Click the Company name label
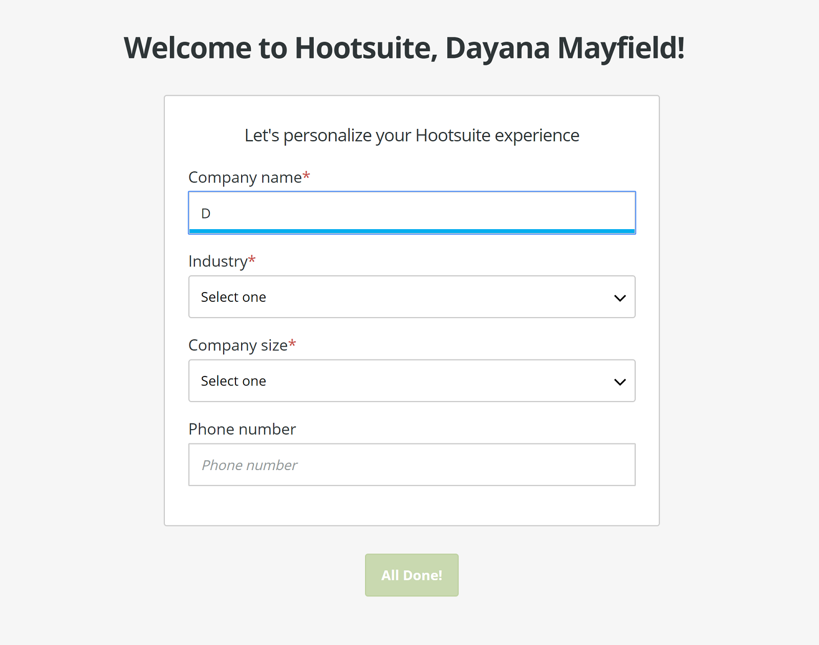This screenshot has width=819, height=645. pyautogui.click(x=245, y=177)
